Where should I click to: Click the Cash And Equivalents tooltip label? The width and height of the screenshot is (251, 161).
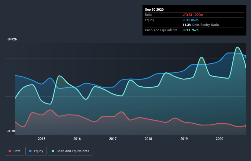[161, 30]
